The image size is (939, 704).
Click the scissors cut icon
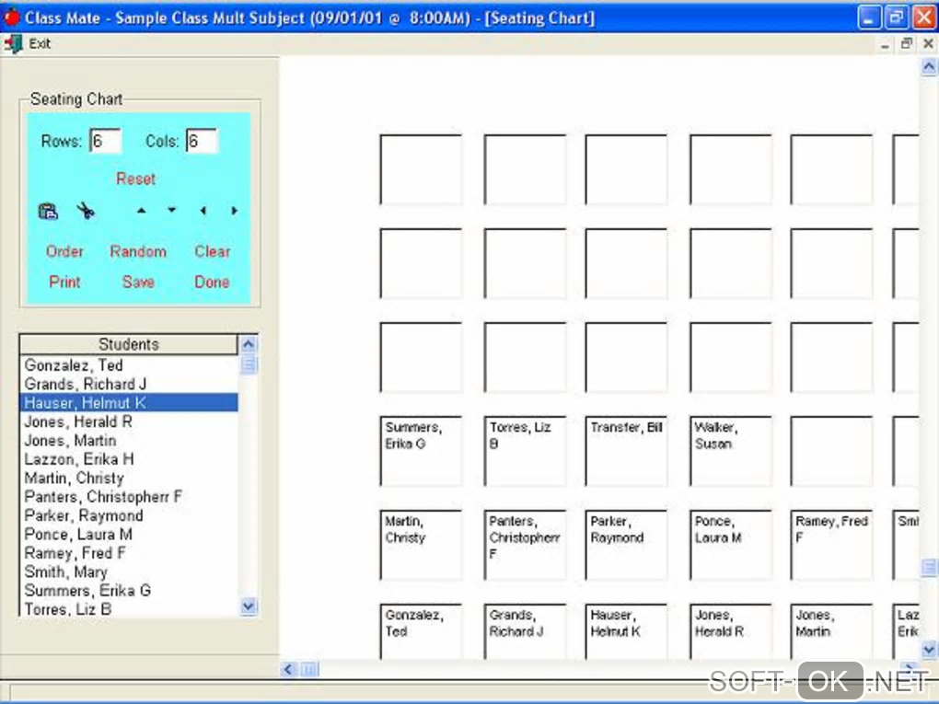pyautogui.click(x=86, y=211)
